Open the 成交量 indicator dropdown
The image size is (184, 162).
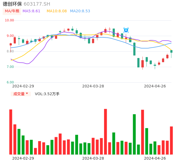pos(21,94)
